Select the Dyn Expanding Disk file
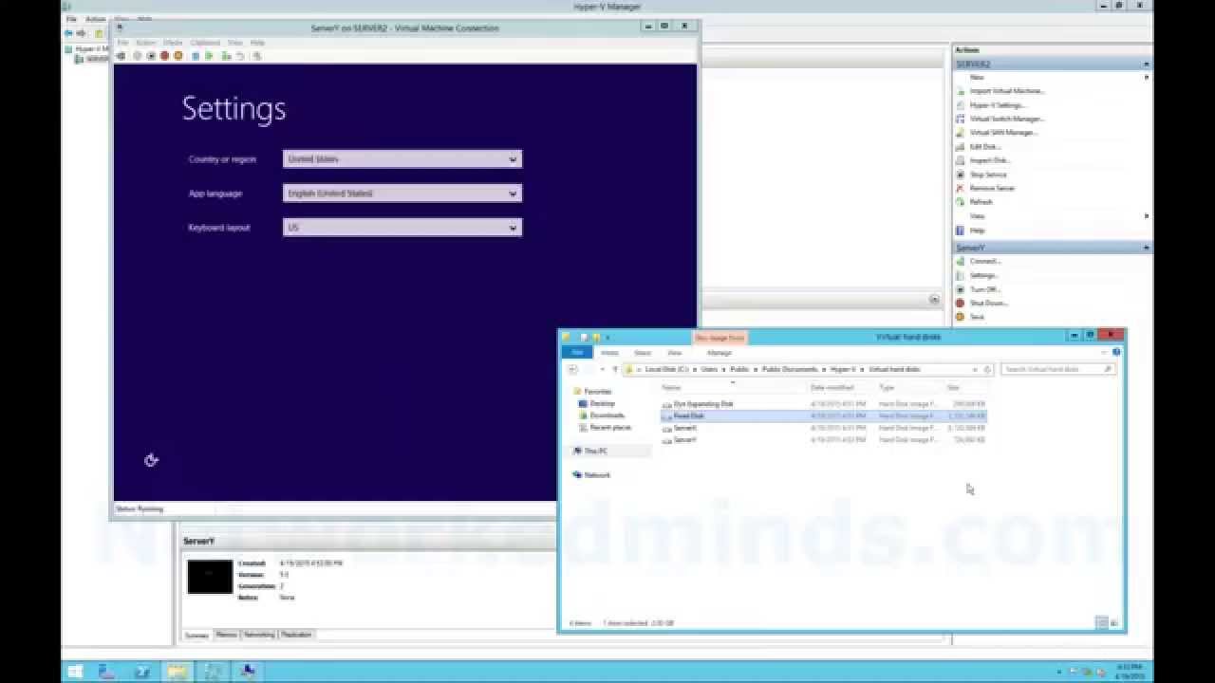The height and width of the screenshot is (683, 1215). [x=702, y=404]
